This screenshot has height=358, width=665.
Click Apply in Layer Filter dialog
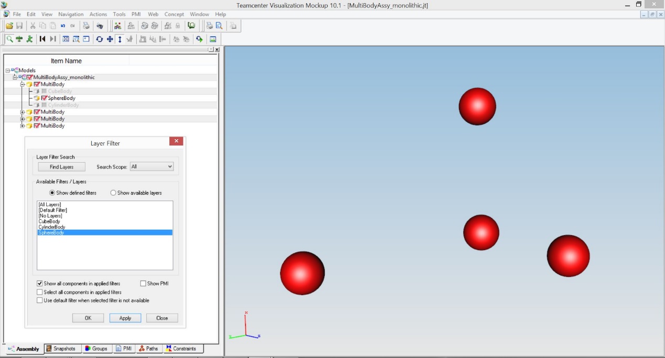click(x=125, y=318)
